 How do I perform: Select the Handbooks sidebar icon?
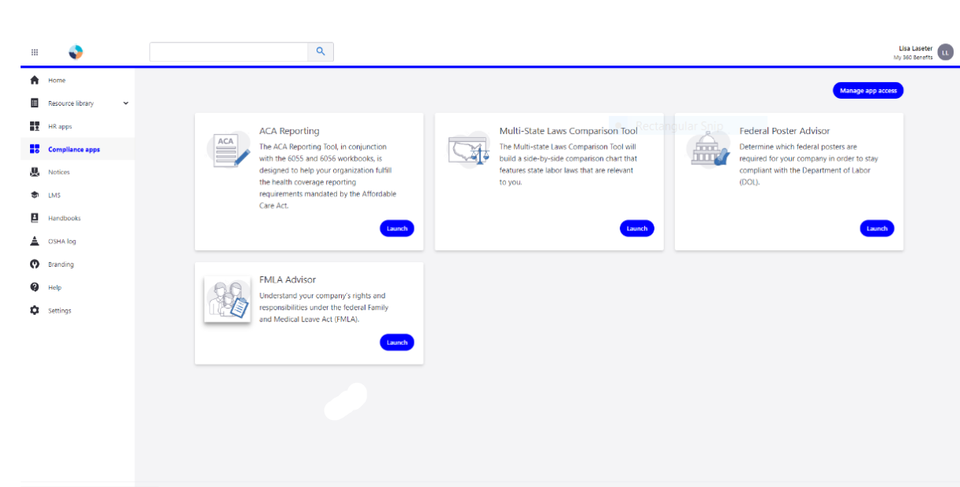click(35, 218)
